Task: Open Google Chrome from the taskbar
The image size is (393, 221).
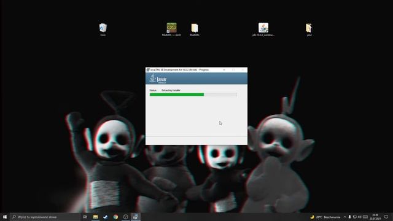Action: tap(115, 217)
